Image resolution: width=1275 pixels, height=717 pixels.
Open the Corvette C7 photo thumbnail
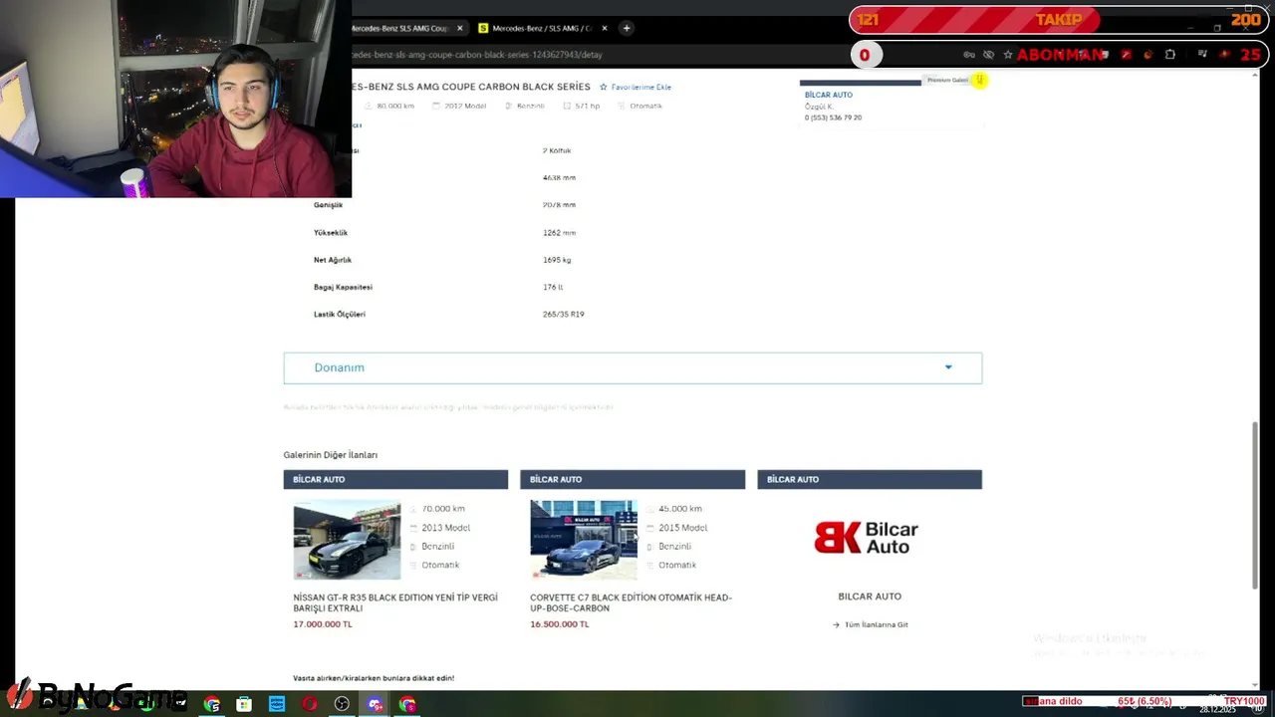pos(584,540)
